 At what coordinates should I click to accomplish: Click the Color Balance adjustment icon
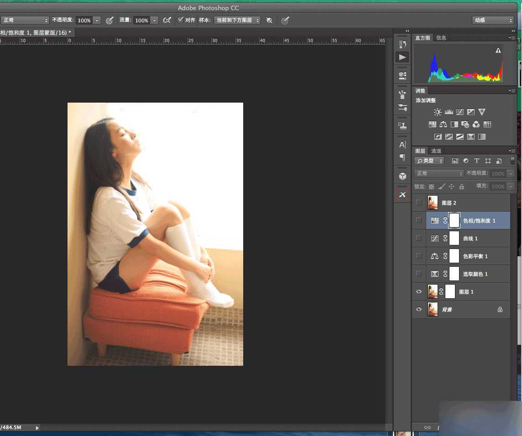(444, 125)
